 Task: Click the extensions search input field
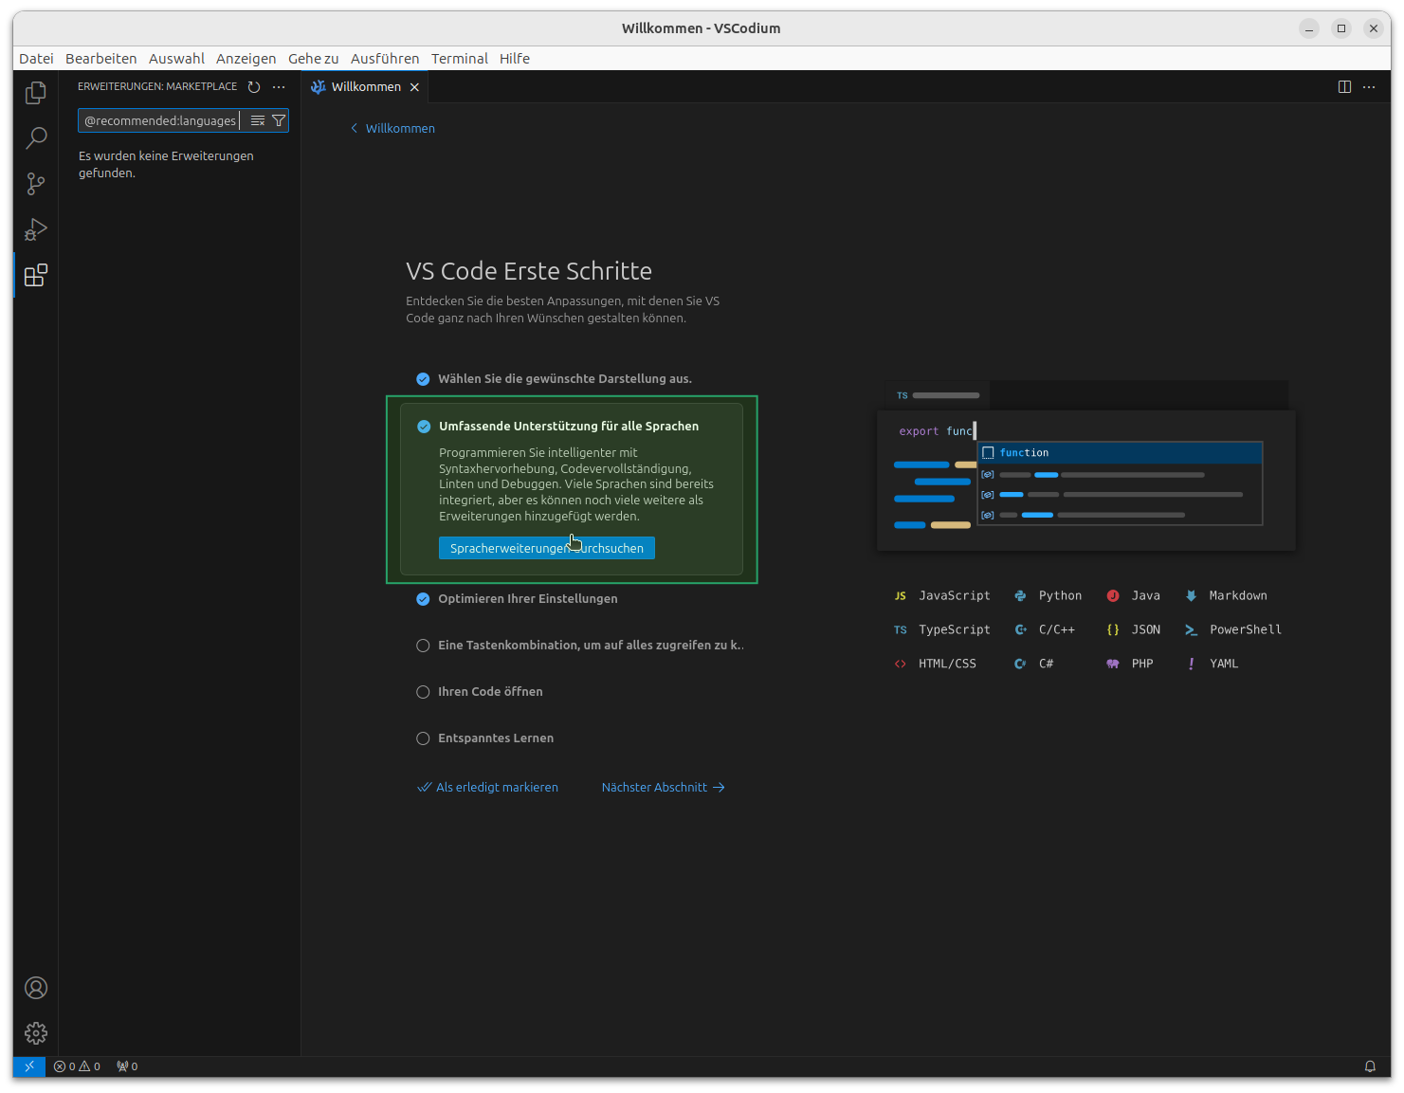pyautogui.click(x=159, y=120)
